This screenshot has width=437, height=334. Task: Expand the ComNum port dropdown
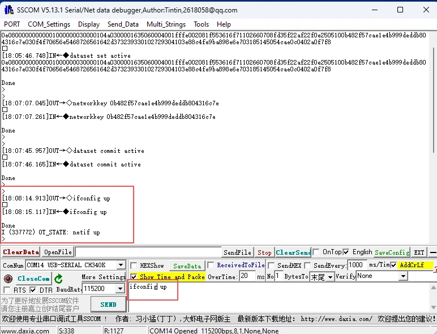121,265
